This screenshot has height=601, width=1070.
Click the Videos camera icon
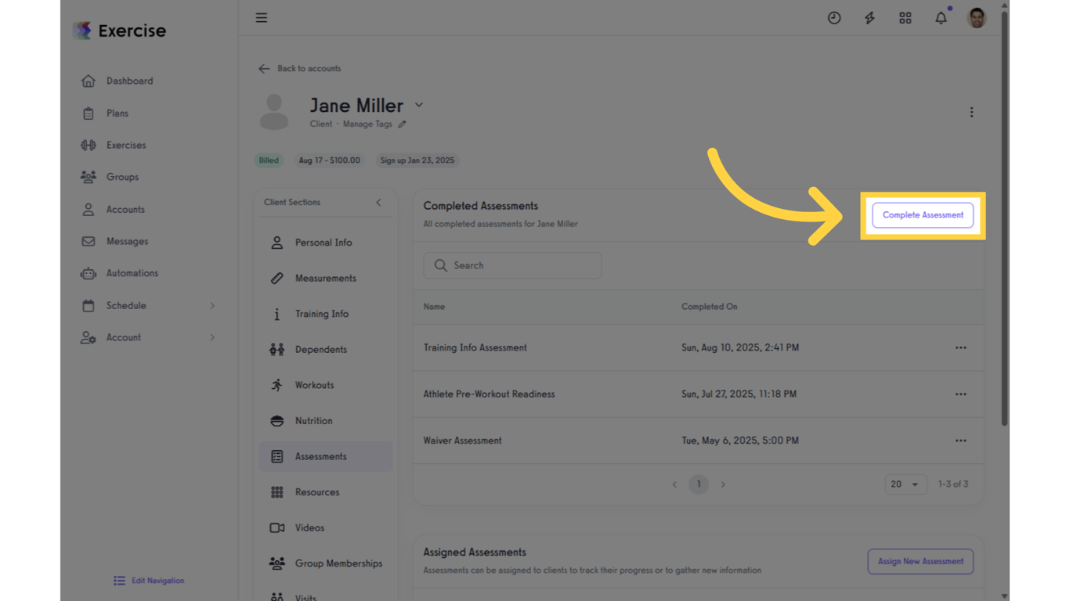point(277,528)
